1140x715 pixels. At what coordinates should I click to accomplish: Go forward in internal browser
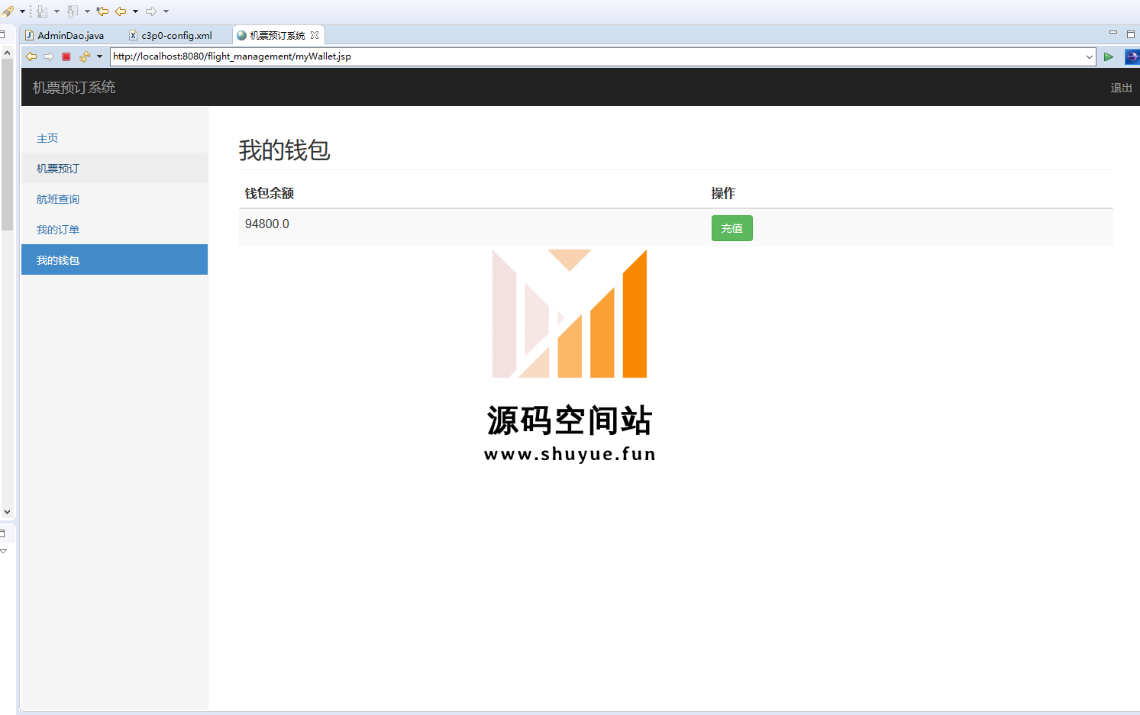[49, 56]
